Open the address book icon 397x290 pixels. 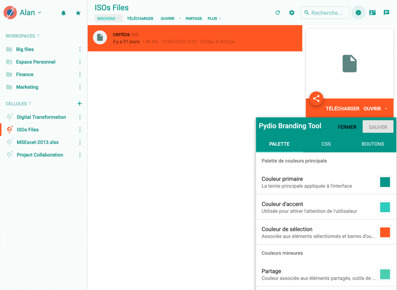coord(372,13)
